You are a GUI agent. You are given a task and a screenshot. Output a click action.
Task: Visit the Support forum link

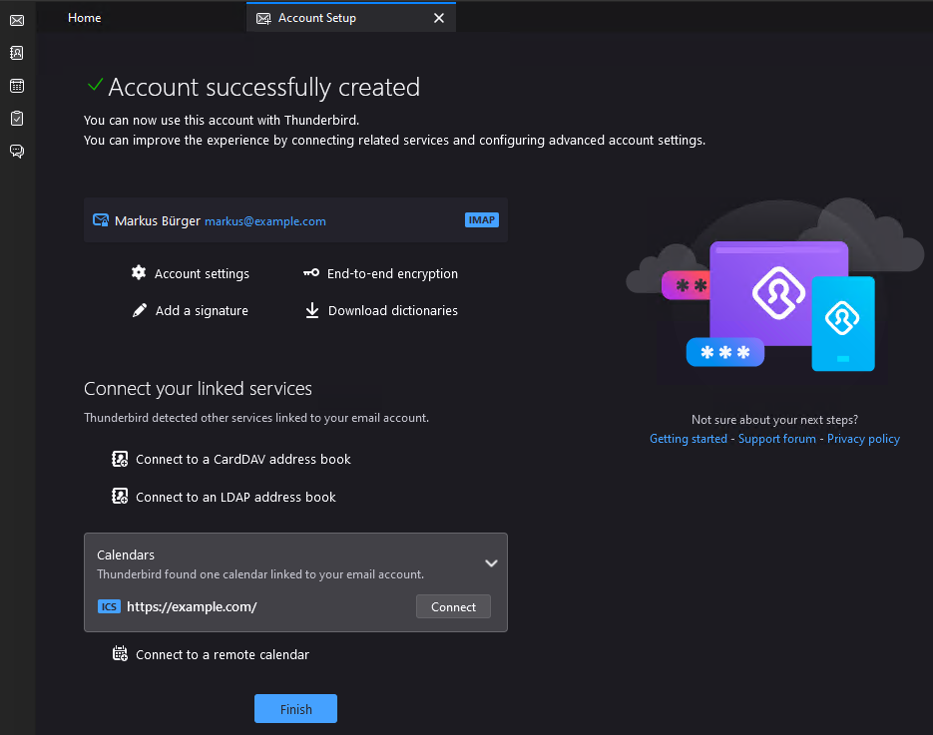pos(776,438)
